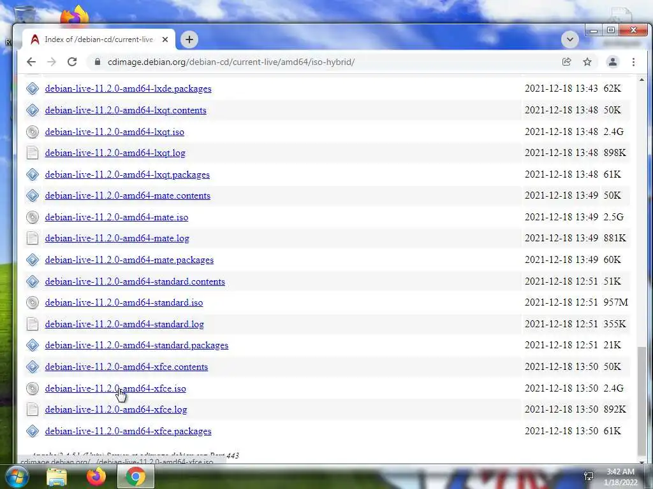Open debian-live-11.2.0-amd64-mate.contents link
The width and height of the screenshot is (653, 489).
[128, 195]
